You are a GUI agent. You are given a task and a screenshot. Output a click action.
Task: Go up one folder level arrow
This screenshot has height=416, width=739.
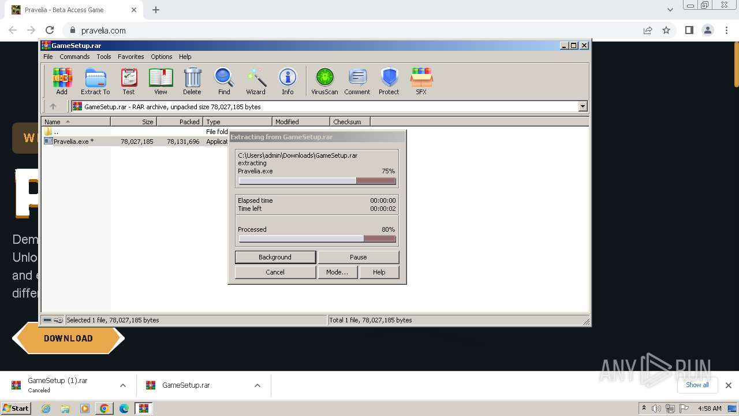pos(53,106)
